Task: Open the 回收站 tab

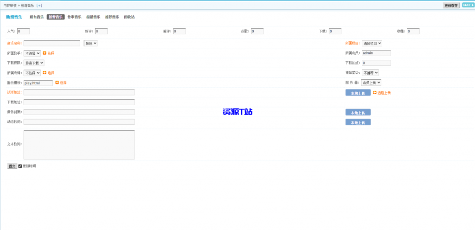Action: tap(129, 17)
